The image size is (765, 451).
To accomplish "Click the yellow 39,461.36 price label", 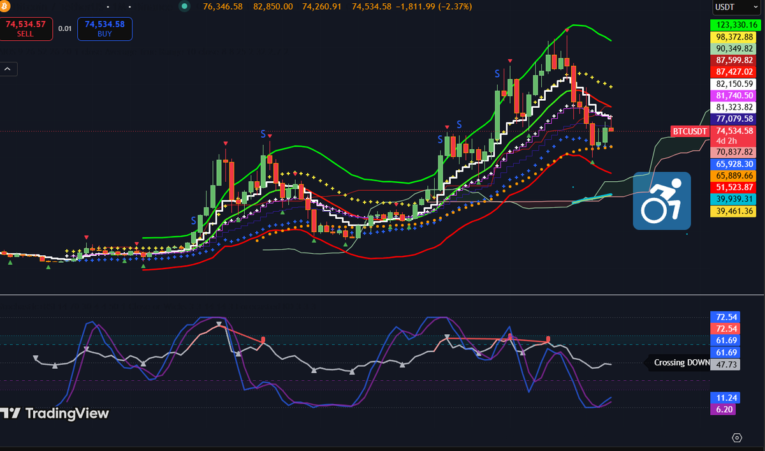I will 734,211.
